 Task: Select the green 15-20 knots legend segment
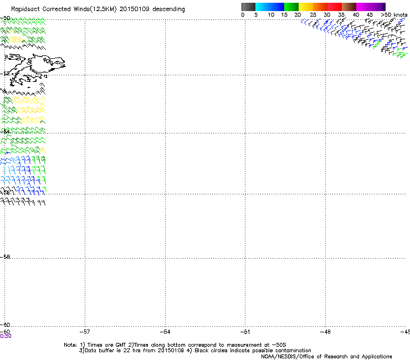pyautogui.click(x=291, y=7)
